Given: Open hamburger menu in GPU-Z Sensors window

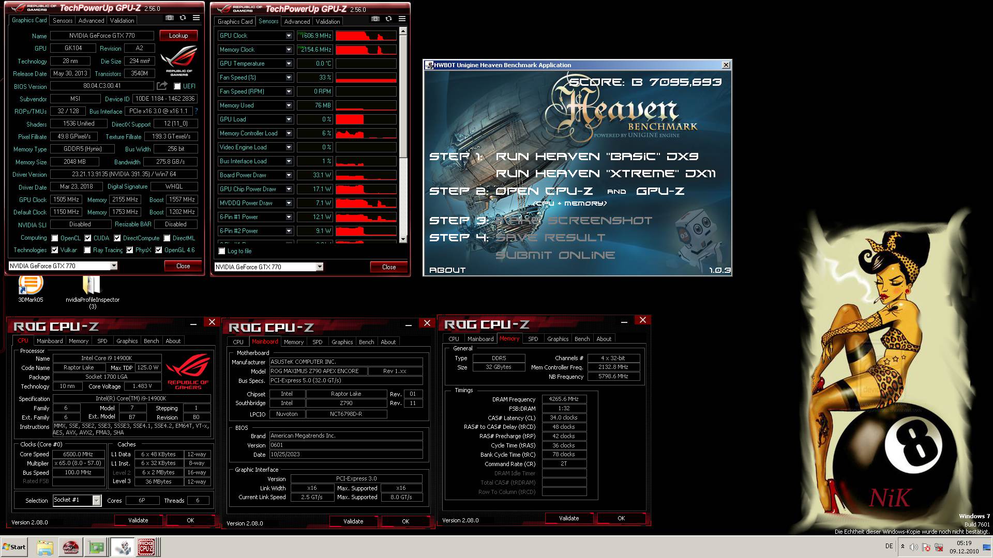Looking at the screenshot, I should (402, 19).
